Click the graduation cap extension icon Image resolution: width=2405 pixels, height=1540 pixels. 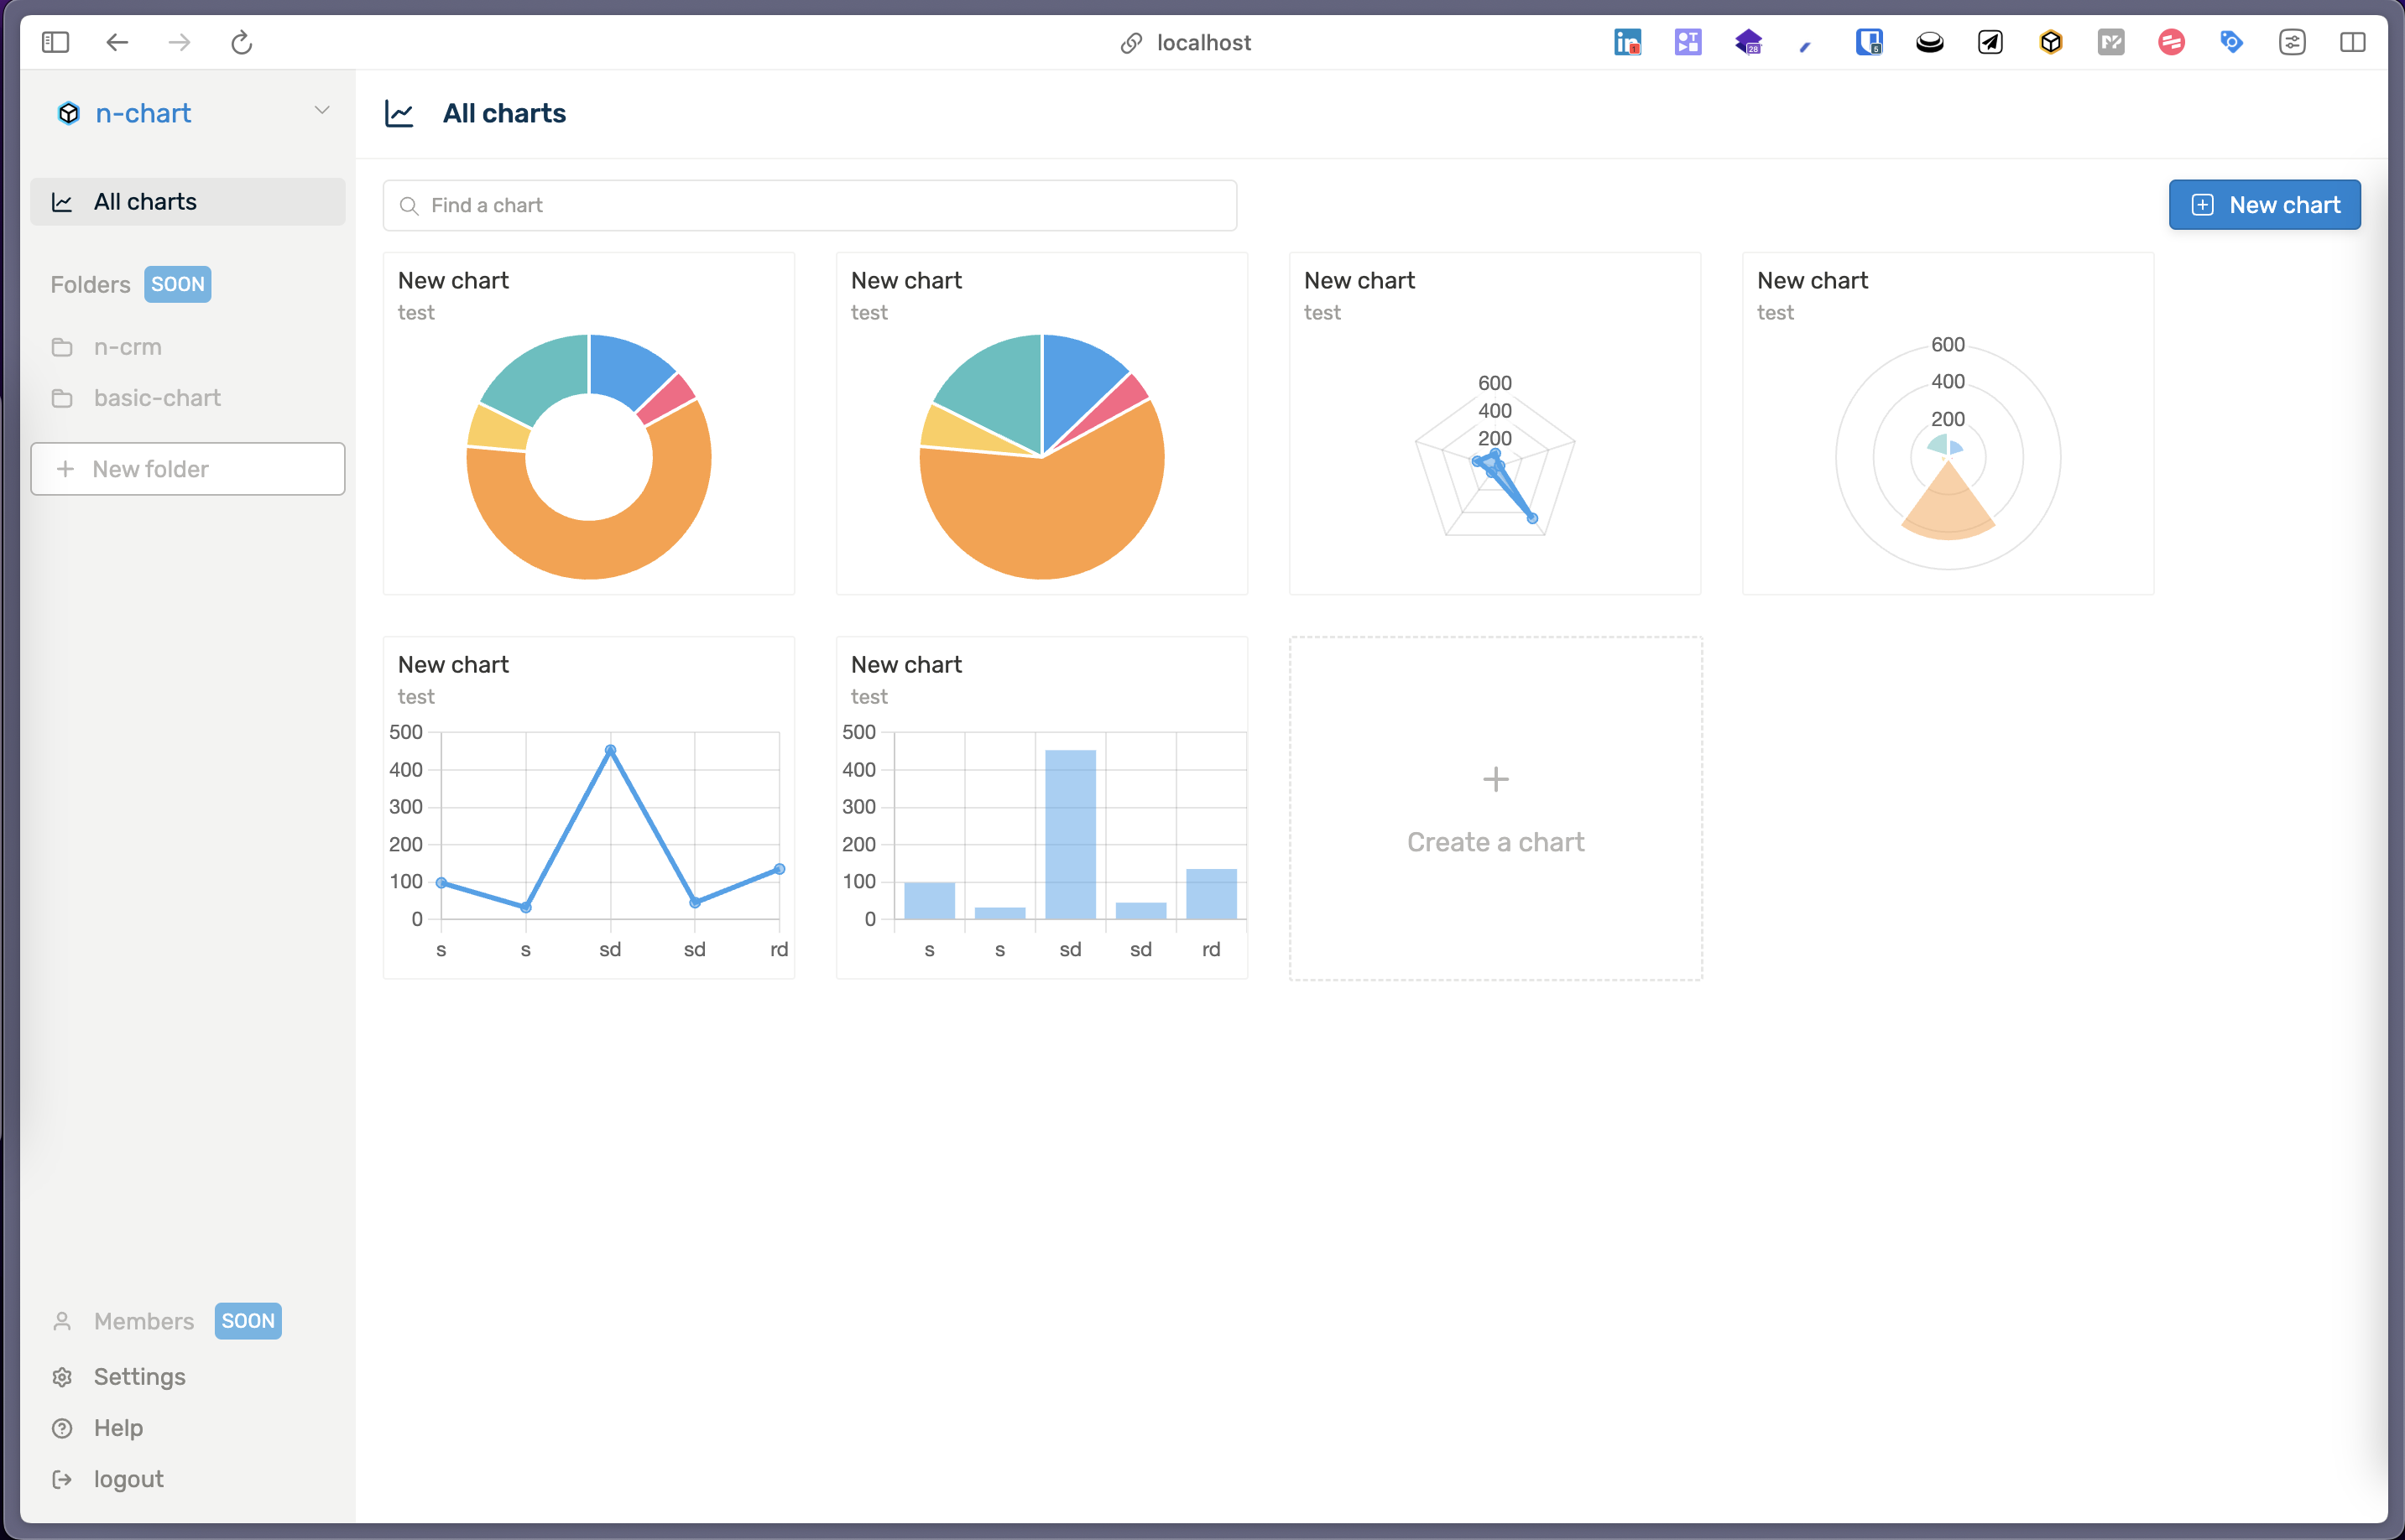click(x=1748, y=42)
